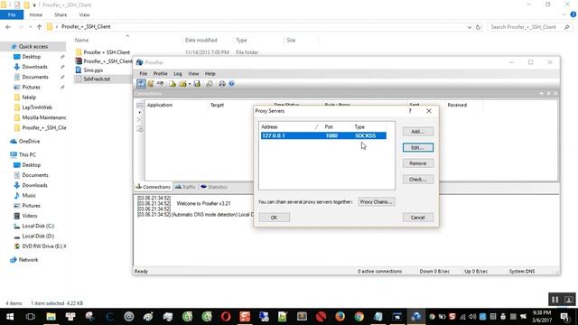Click the Check... button in Proxy Servers
578x325 pixels.
(417, 180)
